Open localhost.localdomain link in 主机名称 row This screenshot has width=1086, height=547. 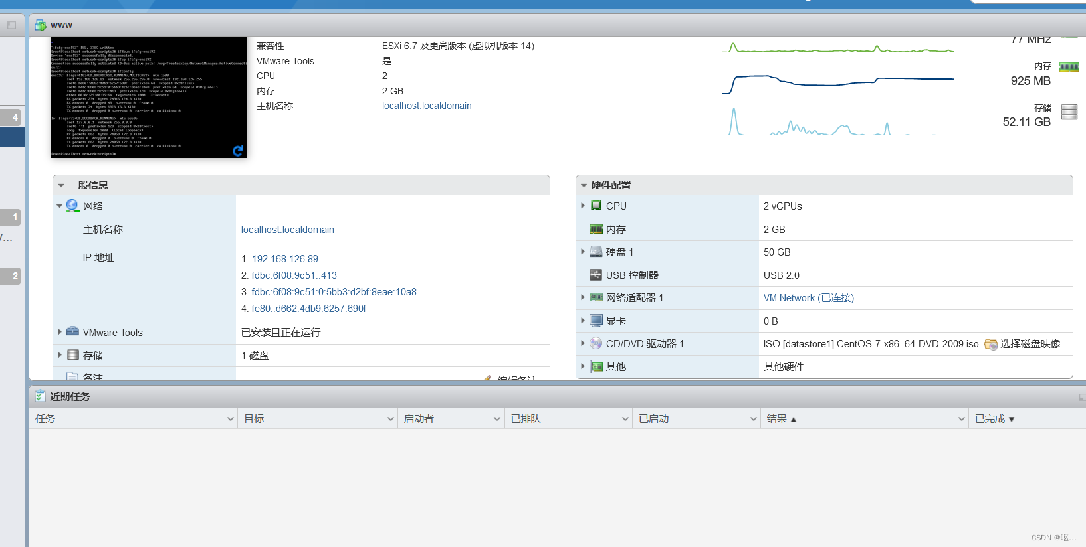point(288,230)
